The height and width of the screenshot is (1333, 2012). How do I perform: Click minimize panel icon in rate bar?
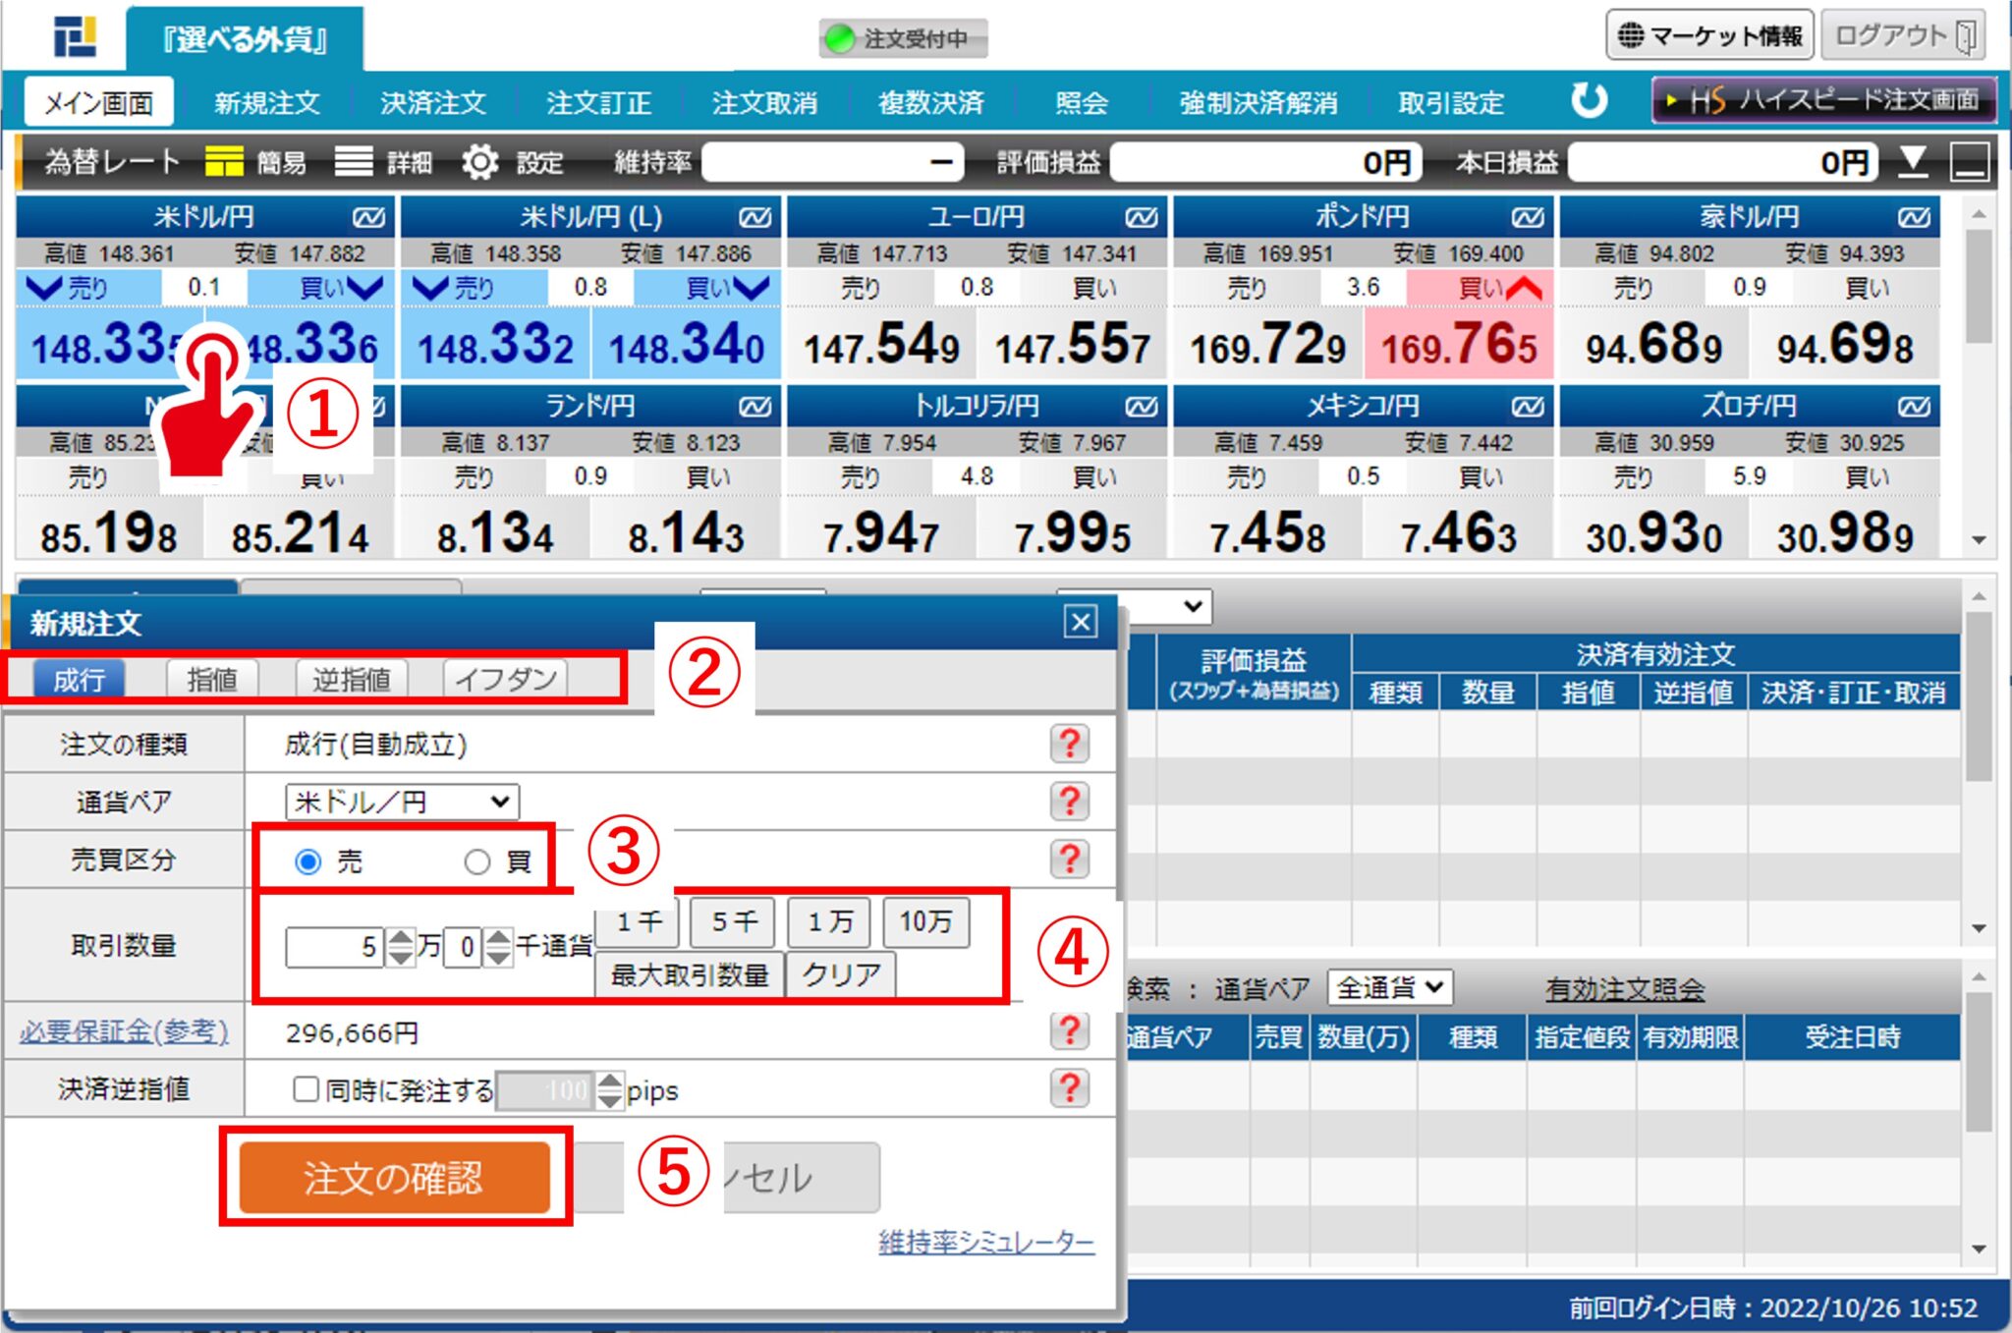pos(1970,162)
